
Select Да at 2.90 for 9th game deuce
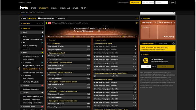pos(104,76)
